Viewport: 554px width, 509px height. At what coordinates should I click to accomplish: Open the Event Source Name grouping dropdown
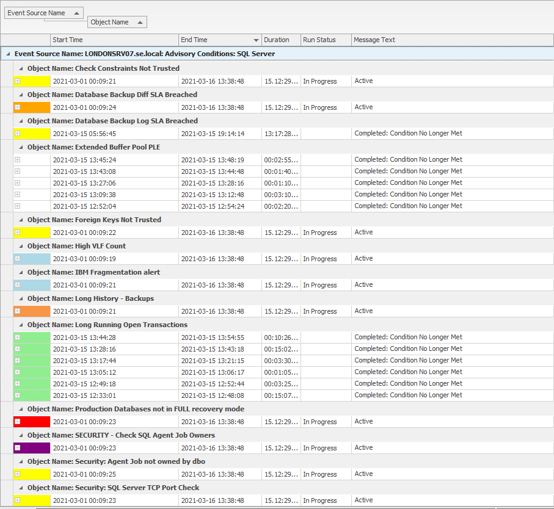tap(76, 12)
